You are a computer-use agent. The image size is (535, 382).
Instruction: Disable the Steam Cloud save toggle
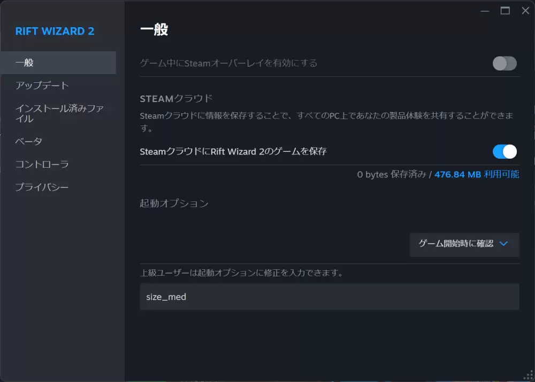tap(505, 152)
